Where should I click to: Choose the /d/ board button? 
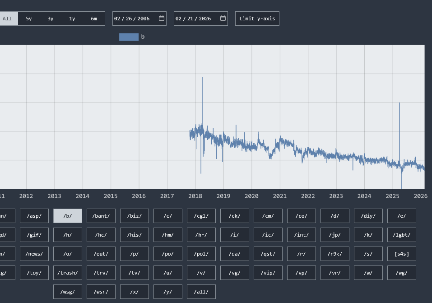click(x=335, y=216)
